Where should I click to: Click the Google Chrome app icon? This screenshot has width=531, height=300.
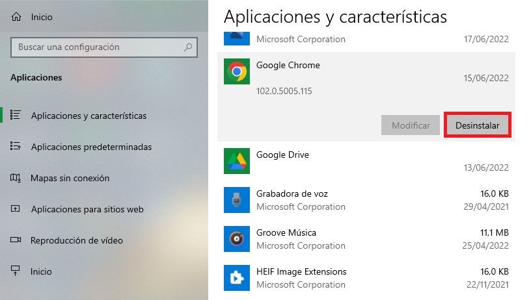(x=236, y=71)
